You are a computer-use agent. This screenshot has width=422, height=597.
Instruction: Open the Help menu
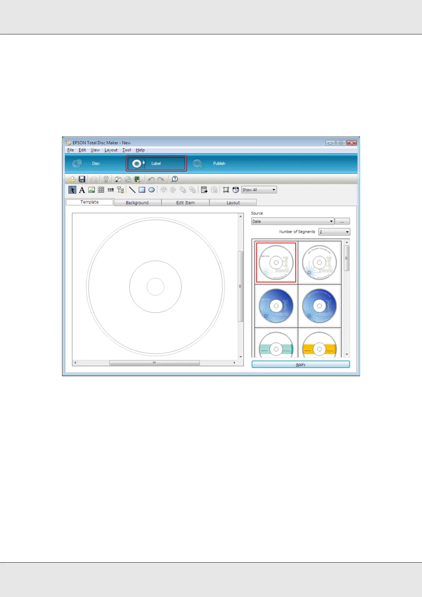click(140, 150)
